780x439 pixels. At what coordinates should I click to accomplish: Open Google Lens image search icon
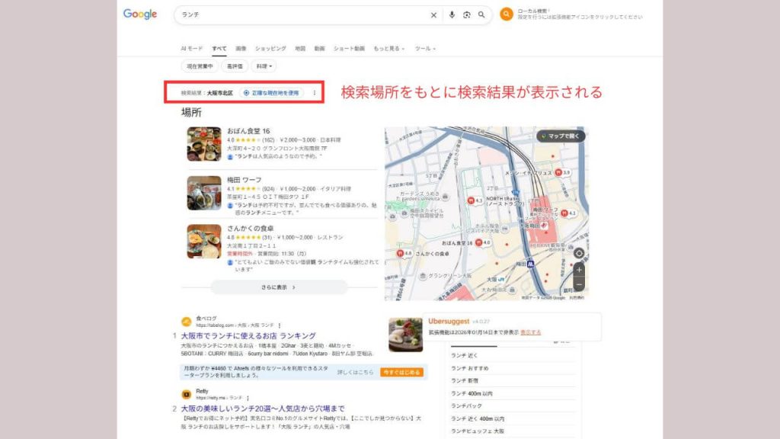tap(468, 14)
